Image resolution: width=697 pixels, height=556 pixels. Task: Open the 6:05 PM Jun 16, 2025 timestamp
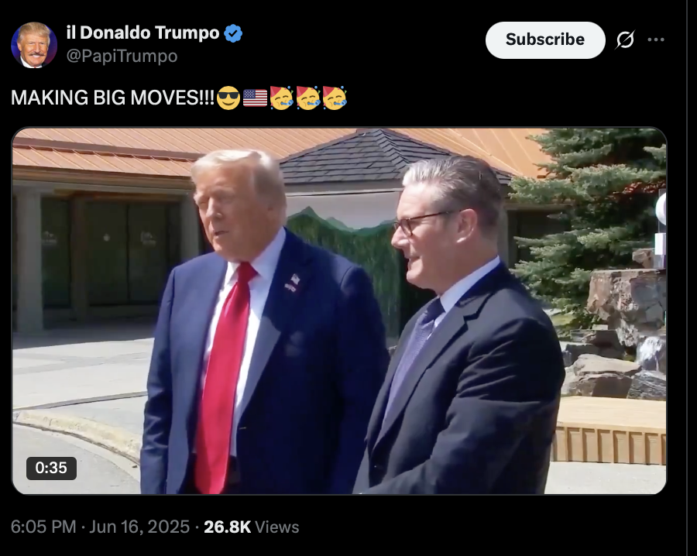point(100,527)
